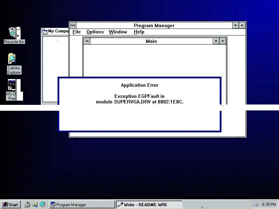Minimize the Program Manager window

236,25
